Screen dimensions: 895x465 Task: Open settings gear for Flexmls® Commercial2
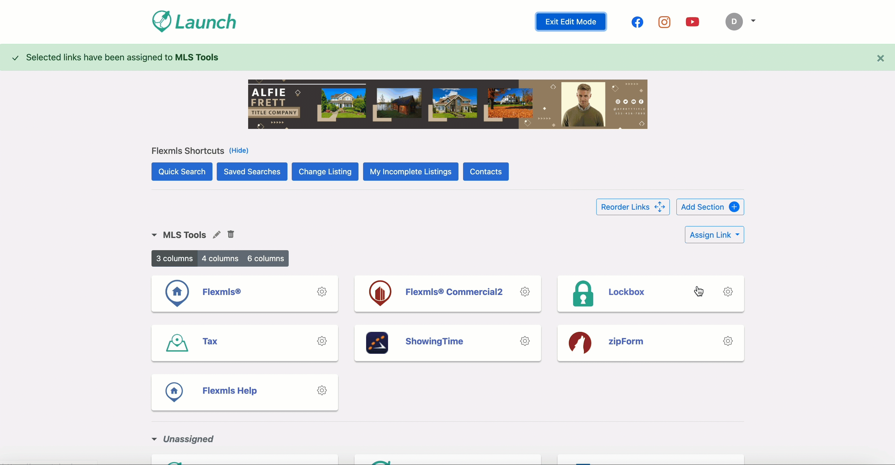click(525, 291)
